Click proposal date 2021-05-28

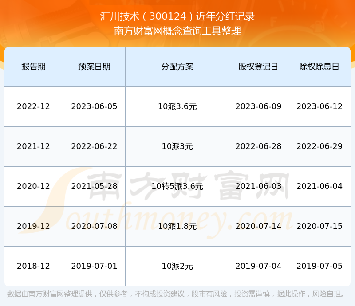tap(94, 186)
